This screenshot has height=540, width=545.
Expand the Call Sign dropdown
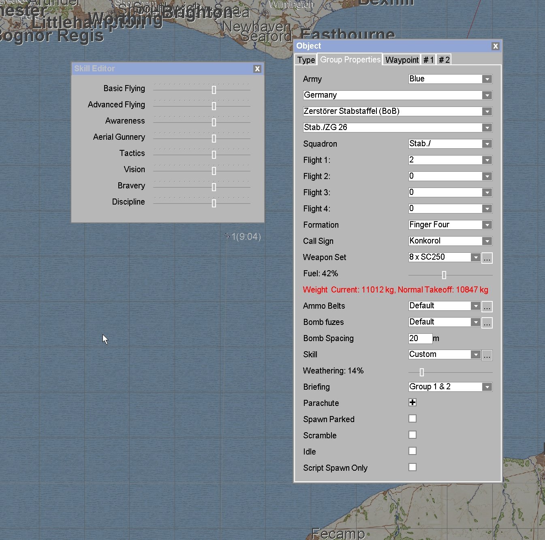click(x=487, y=241)
